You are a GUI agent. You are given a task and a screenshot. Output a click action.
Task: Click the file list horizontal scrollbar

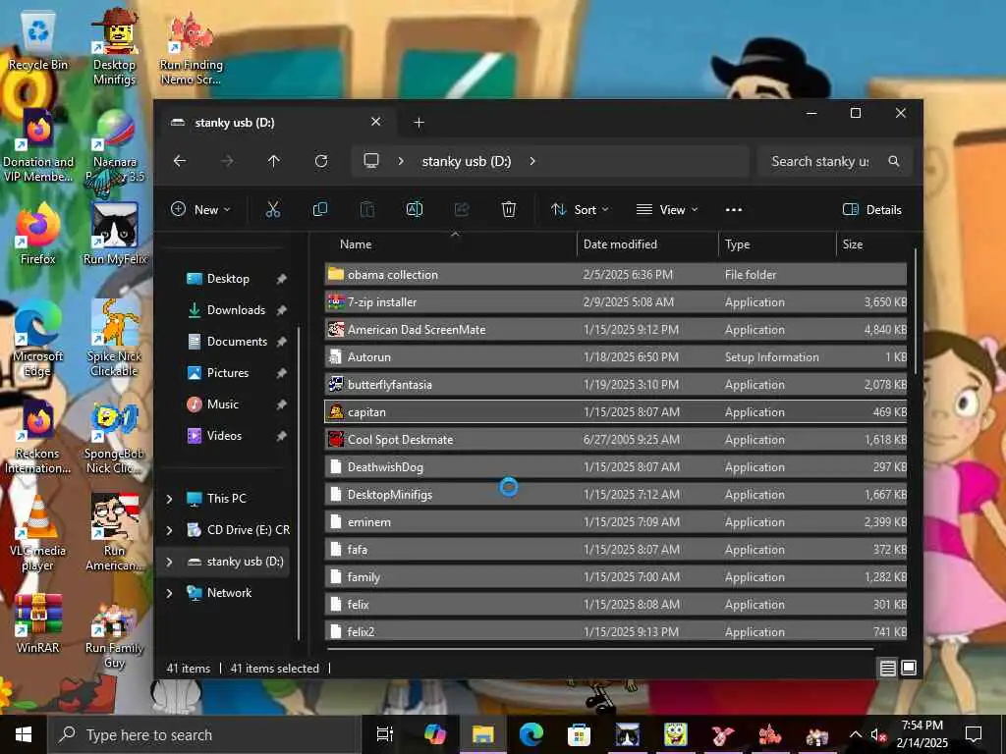[600, 649]
